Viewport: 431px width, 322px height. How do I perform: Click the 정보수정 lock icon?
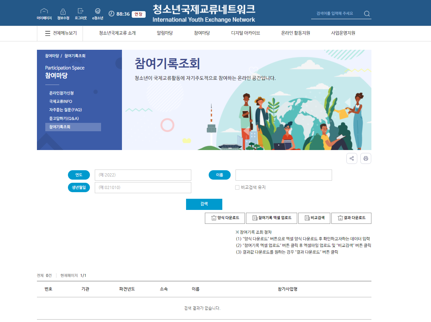pyautogui.click(x=63, y=11)
